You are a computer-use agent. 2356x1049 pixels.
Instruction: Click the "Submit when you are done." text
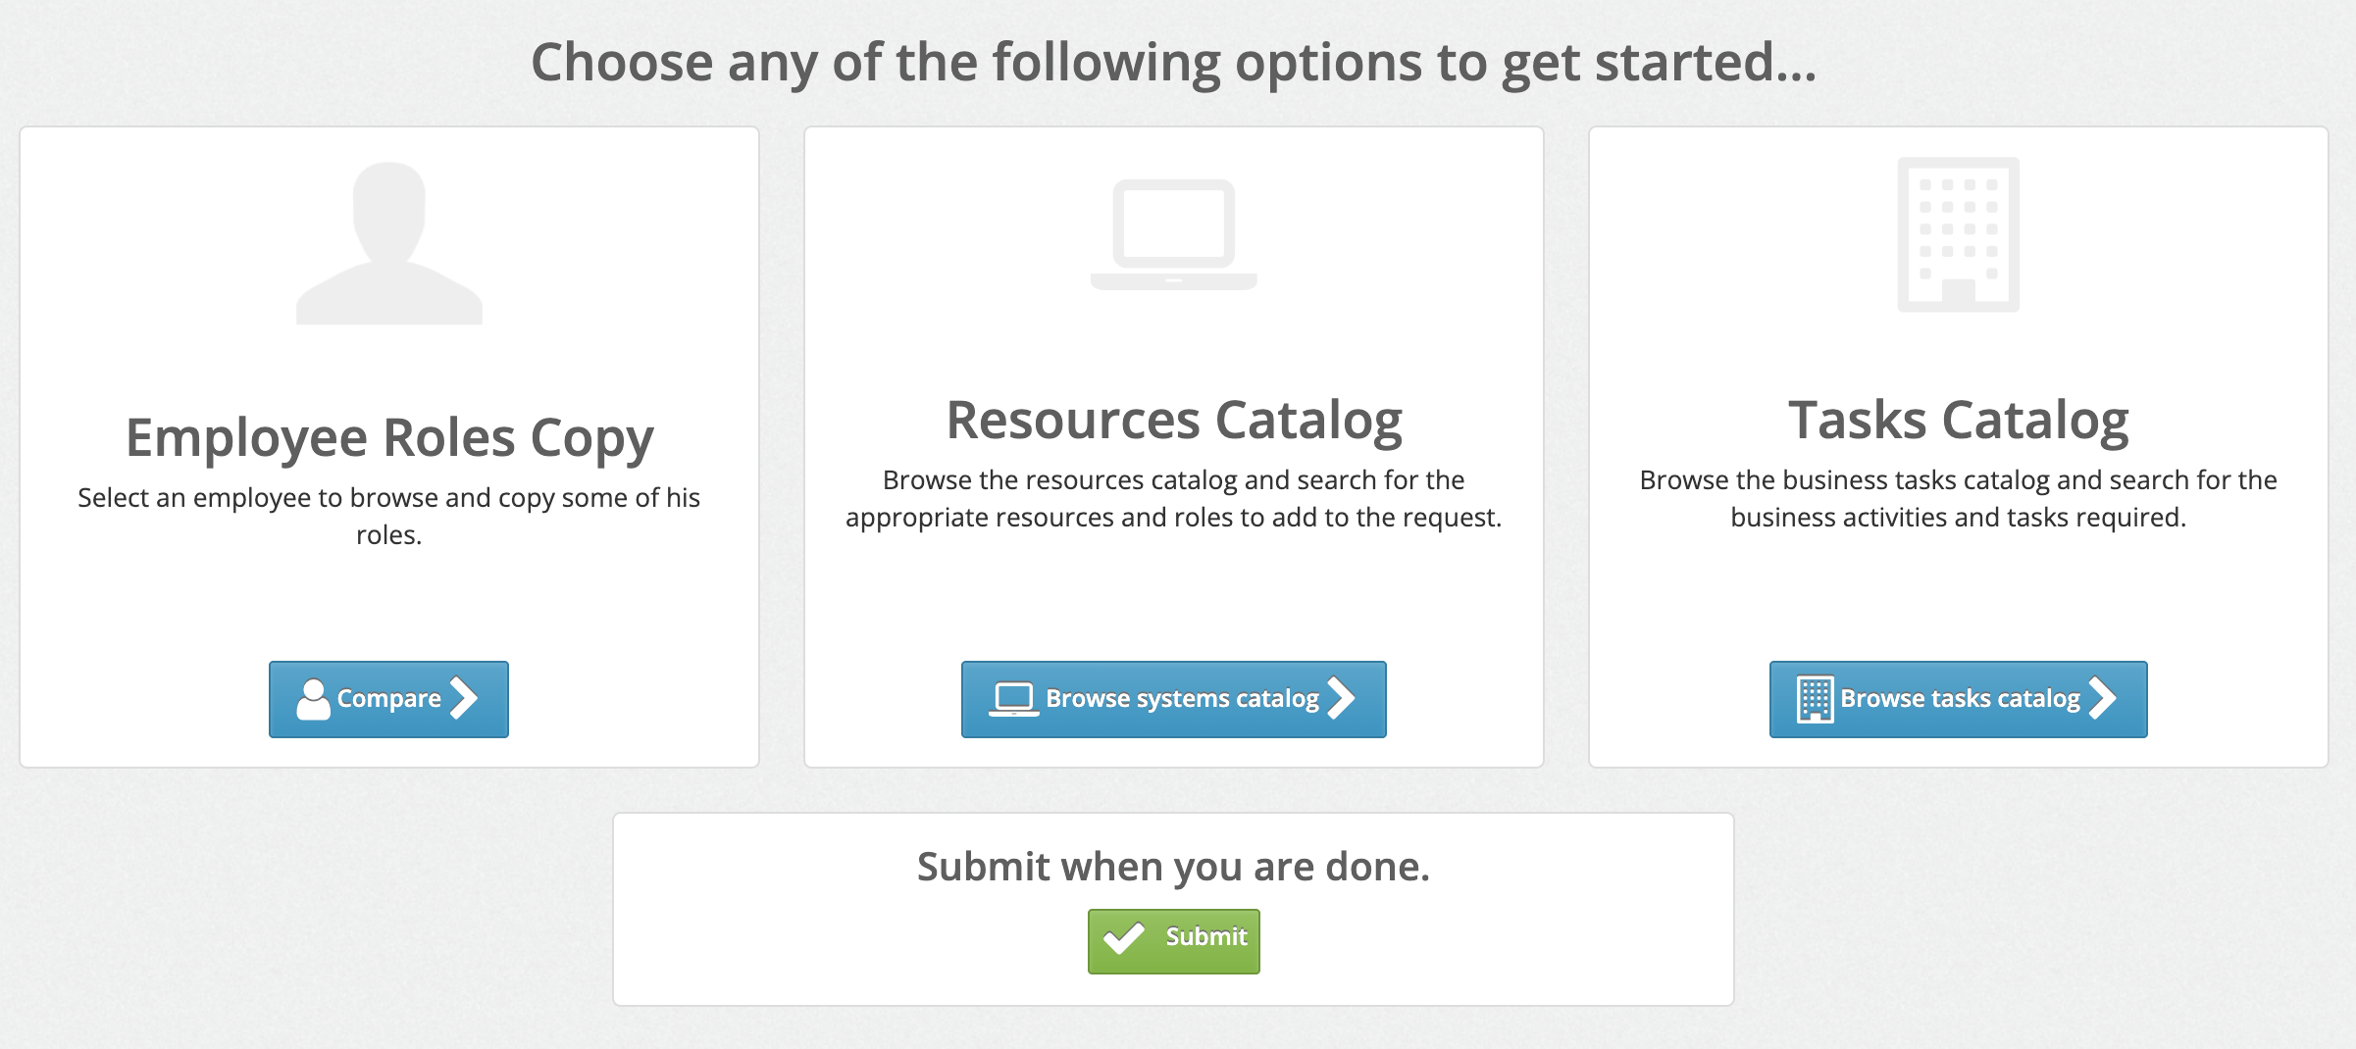click(x=1173, y=867)
